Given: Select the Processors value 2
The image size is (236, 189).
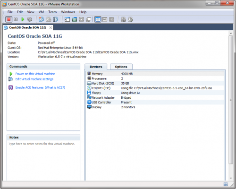Looking at the screenshot, I should tap(122, 78).
